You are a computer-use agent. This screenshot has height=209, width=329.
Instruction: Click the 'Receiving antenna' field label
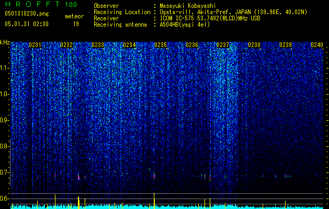(x=120, y=25)
